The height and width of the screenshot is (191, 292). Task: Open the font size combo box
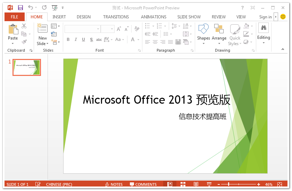click(x=107, y=29)
